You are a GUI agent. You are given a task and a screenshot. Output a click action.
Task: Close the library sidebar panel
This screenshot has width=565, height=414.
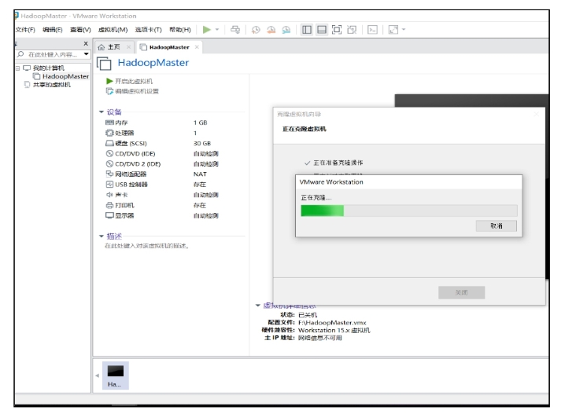86,43
